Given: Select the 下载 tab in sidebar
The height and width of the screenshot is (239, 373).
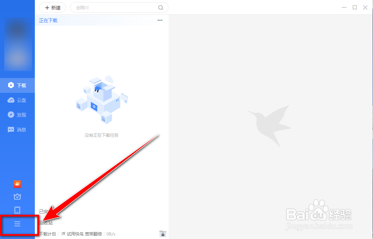Looking at the screenshot, I should (x=17, y=85).
